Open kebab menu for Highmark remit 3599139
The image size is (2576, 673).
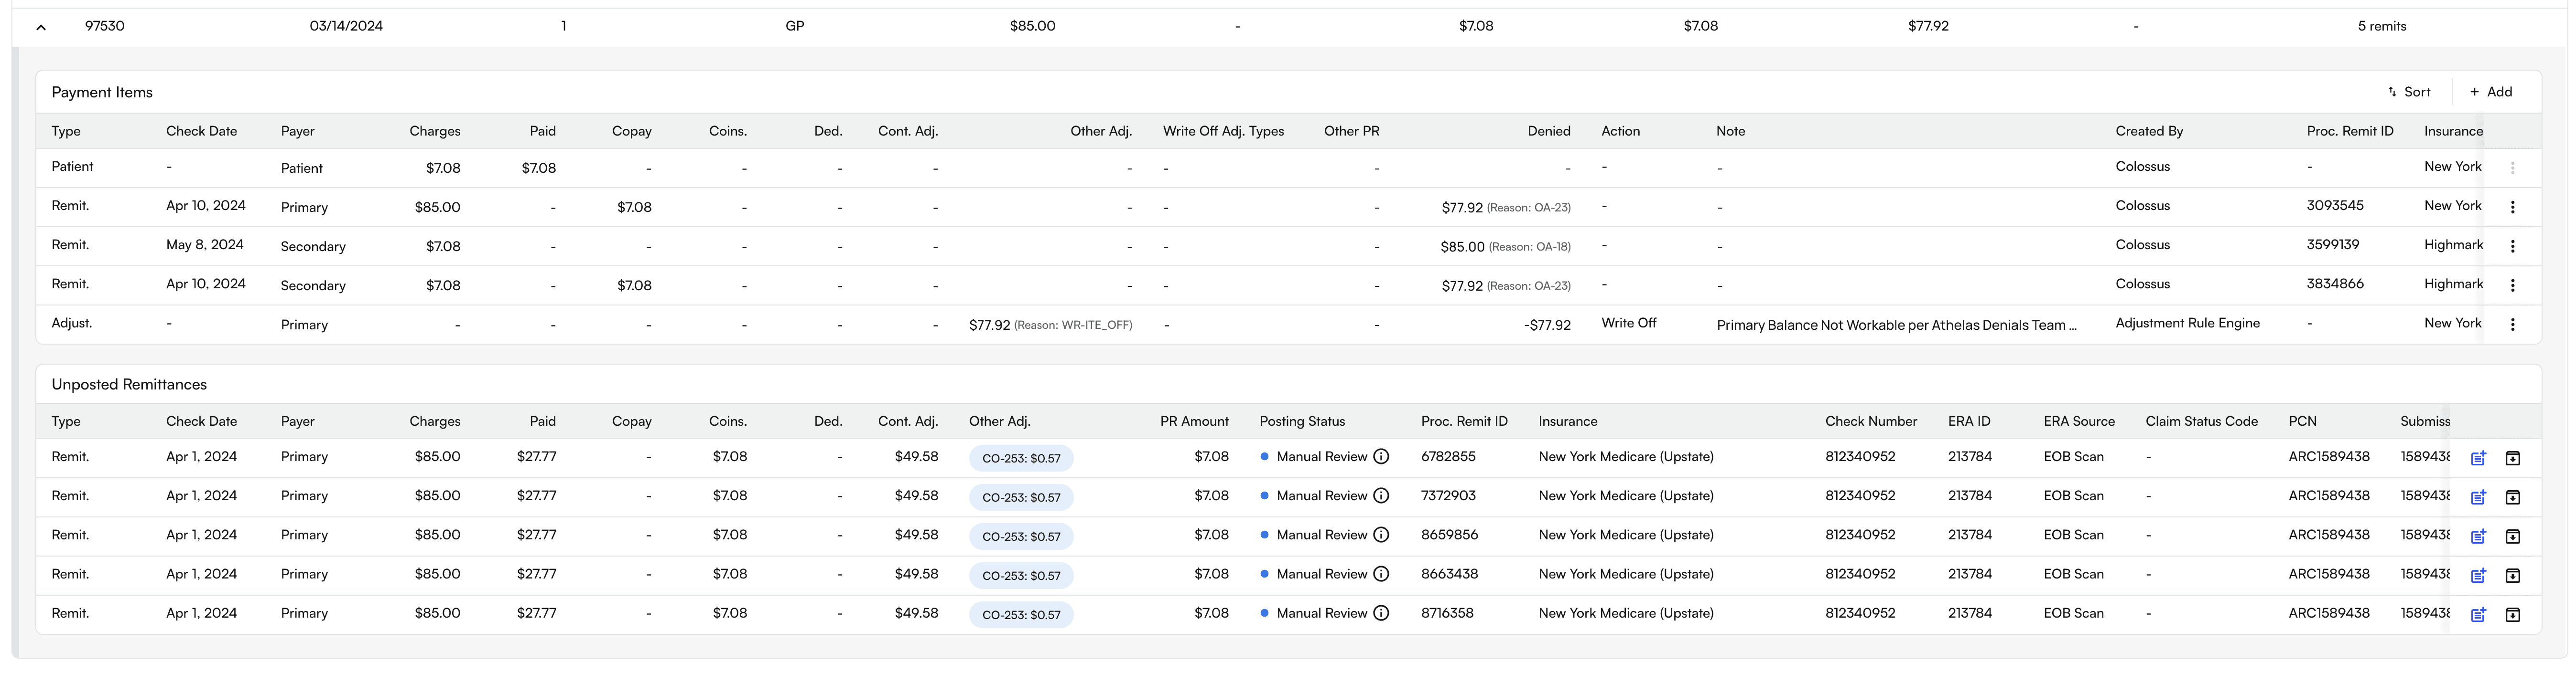pos(2512,246)
